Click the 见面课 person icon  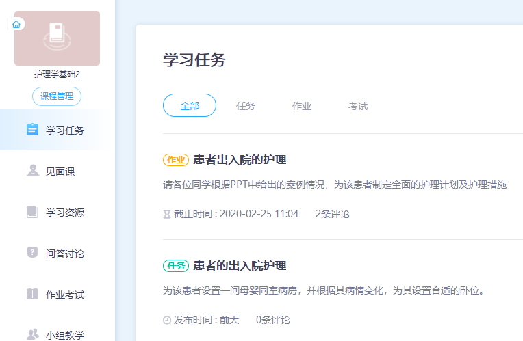32,171
